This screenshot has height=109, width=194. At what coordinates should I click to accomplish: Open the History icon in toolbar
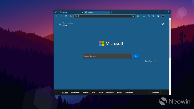point(149,16)
